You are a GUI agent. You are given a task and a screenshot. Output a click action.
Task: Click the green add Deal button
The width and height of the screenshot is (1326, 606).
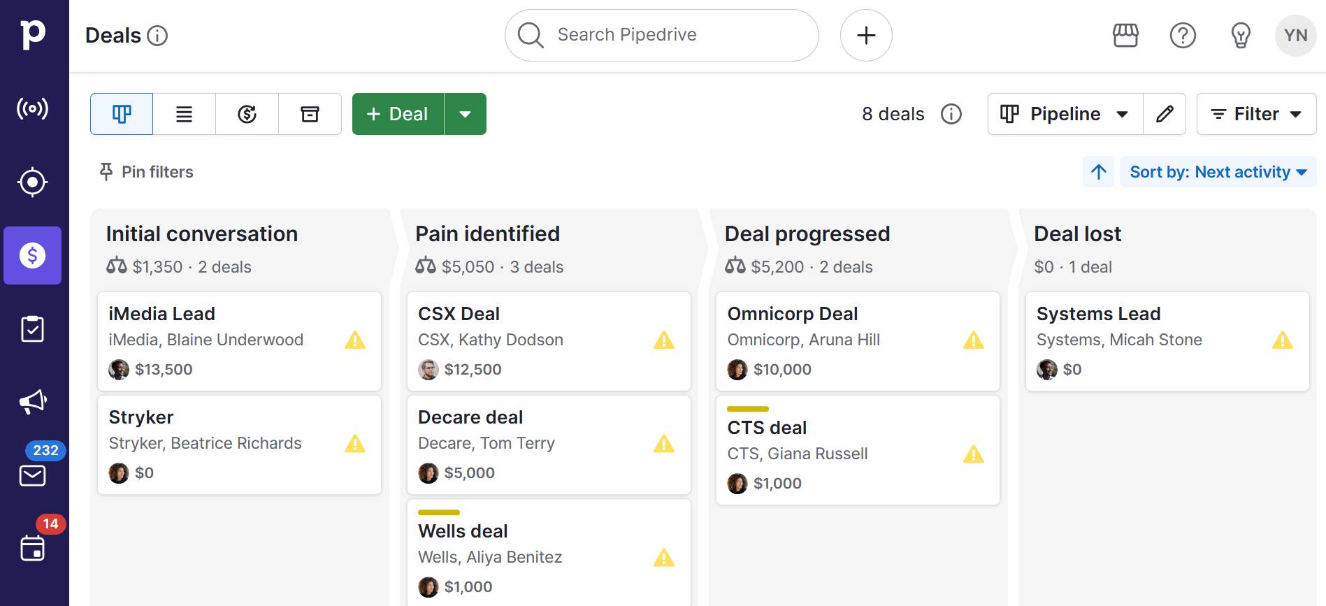398,114
